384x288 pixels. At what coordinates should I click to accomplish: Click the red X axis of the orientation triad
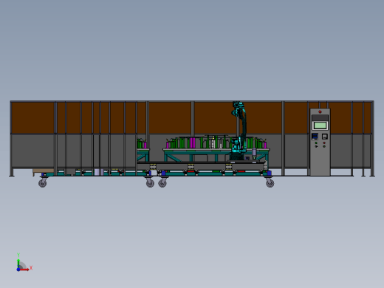coord(24,270)
